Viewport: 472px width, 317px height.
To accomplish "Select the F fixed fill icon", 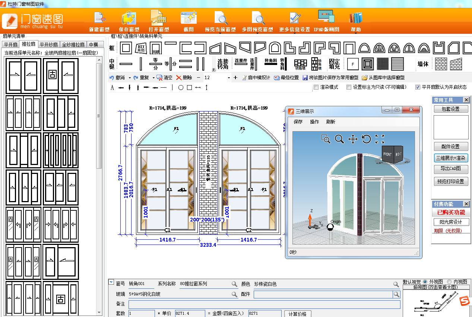I will click(x=353, y=64).
